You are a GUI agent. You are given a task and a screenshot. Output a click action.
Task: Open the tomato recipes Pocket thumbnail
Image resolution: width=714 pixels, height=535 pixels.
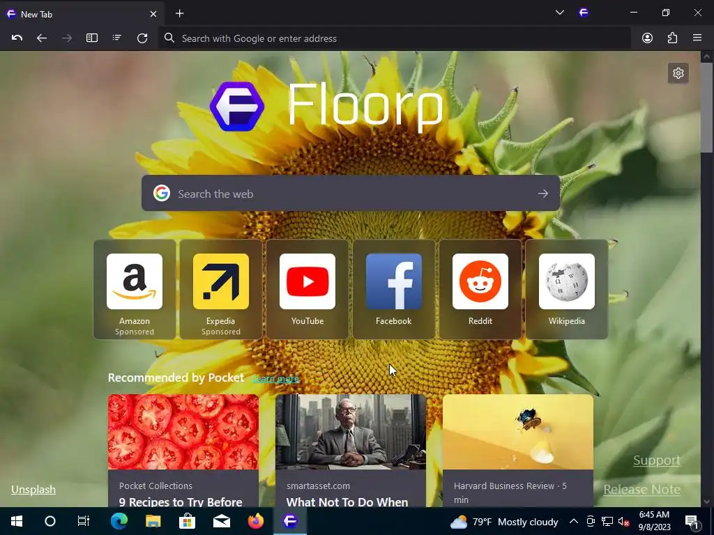[183, 432]
